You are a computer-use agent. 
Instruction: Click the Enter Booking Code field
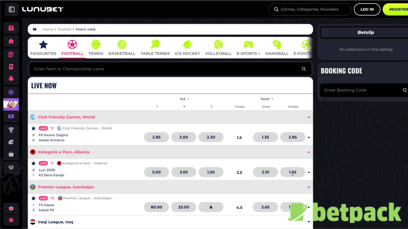click(x=364, y=90)
